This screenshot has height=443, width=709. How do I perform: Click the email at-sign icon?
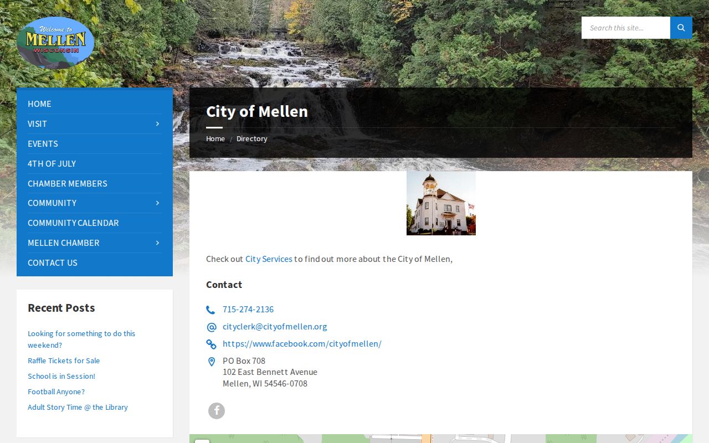point(211,327)
